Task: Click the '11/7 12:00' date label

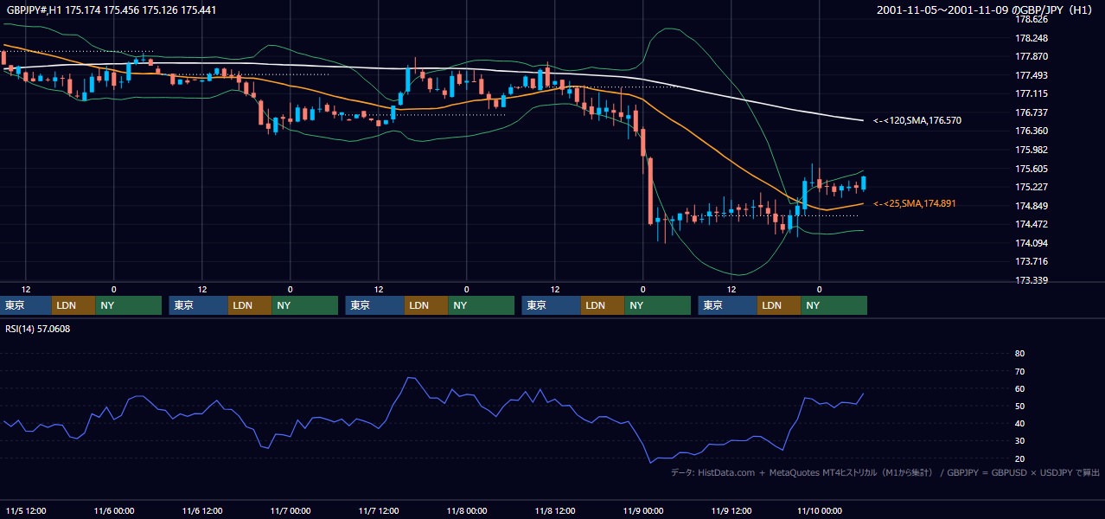Action: [378, 510]
